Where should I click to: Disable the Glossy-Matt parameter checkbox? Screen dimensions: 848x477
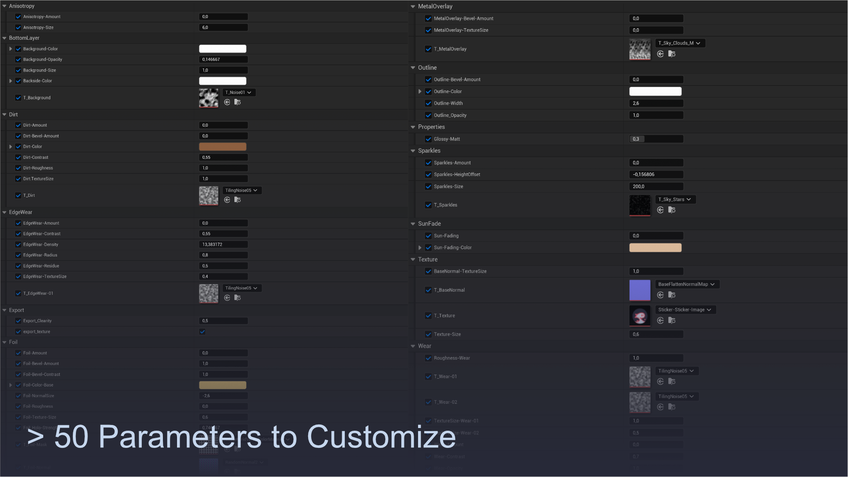tap(428, 139)
